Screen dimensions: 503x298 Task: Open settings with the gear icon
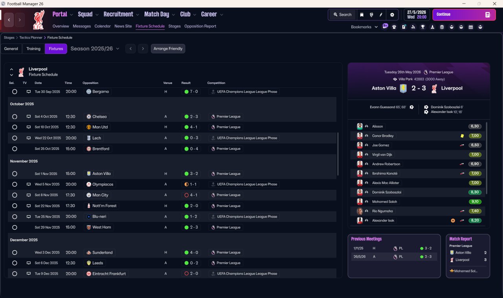pos(392,15)
